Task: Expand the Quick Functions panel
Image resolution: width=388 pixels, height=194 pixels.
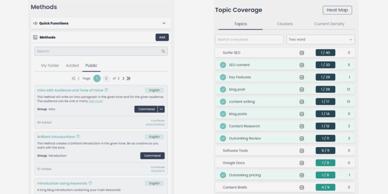Action: [164, 23]
